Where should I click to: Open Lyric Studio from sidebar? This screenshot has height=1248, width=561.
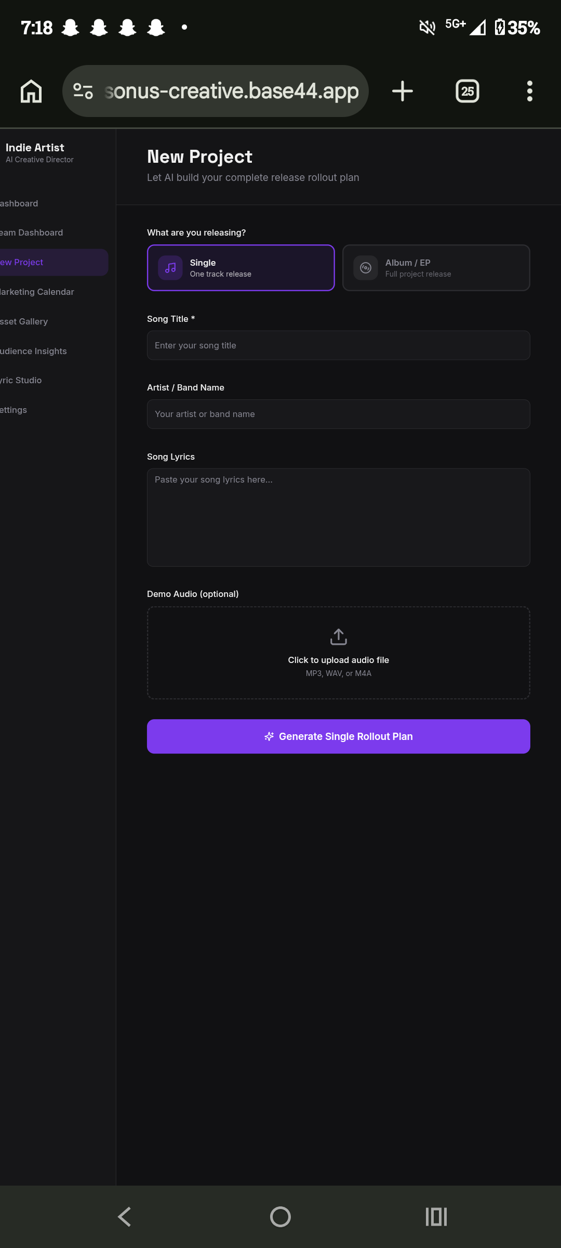(x=21, y=380)
